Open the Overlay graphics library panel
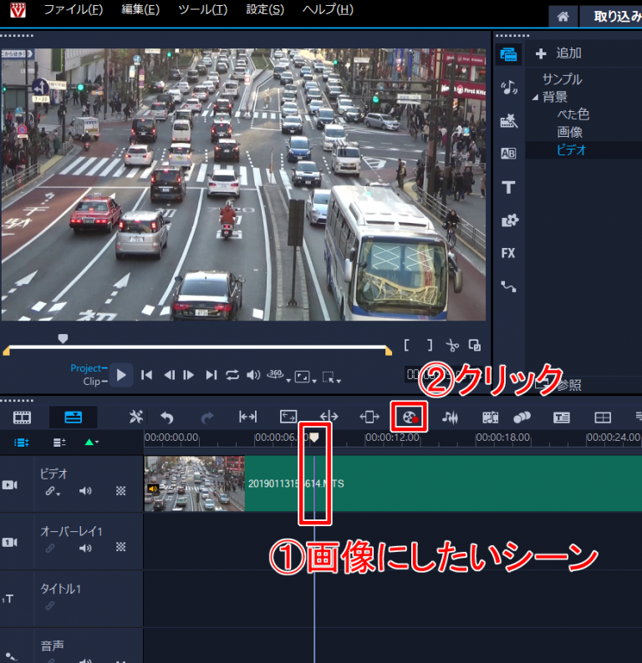Screen dimensions: 642x663 point(510,220)
